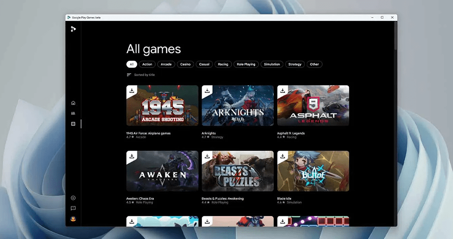Filter games by Strategy
The height and width of the screenshot is (239, 453).
pyautogui.click(x=295, y=64)
